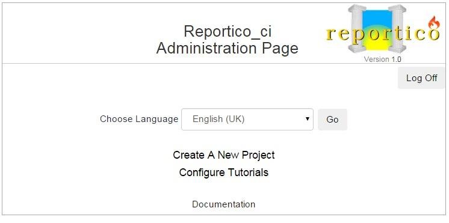Click the Reportico_ci Administration Page heading

228,40
